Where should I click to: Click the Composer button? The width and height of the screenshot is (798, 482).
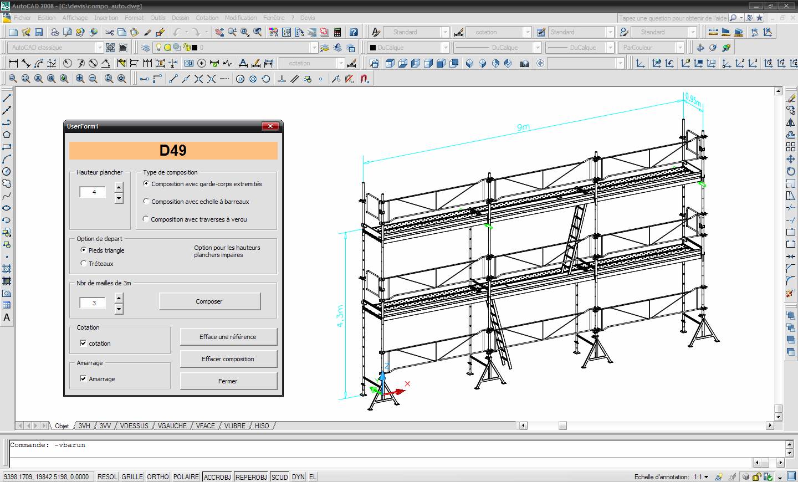209,301
